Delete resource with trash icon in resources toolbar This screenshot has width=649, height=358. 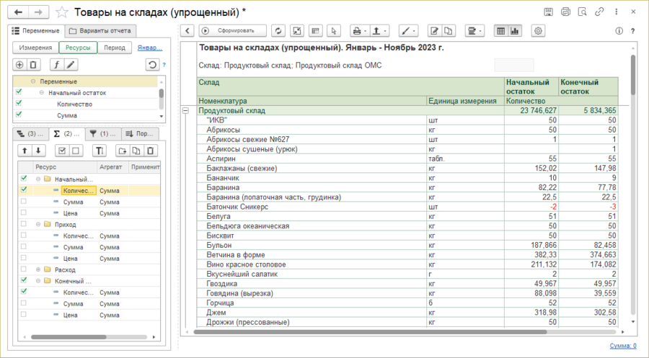tap(150, 151)
